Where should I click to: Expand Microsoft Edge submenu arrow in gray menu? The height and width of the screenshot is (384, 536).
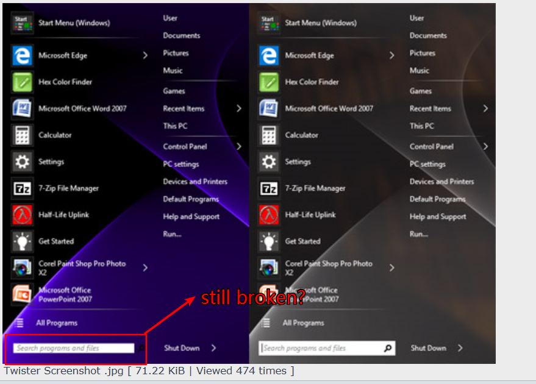pyautogui.click(x=392, y=55)
